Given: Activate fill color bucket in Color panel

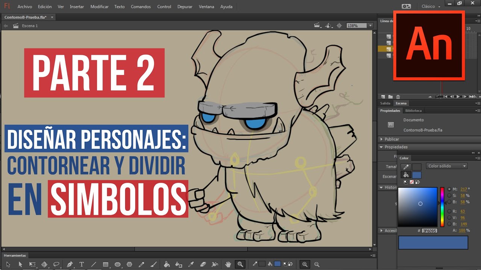Looking at the screenshot, I should coord(406,175).
